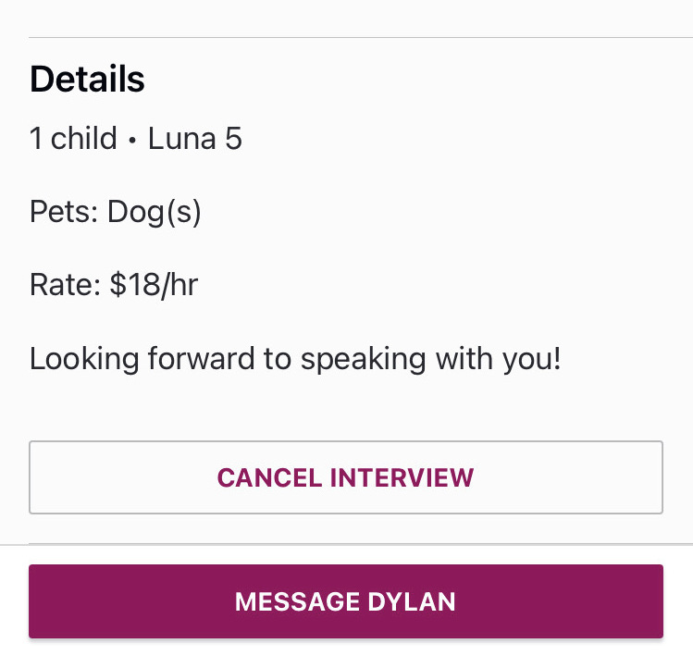Click the word MESSAGE on the bottom button
Screen dimensions: 693x668
[x=297, y=601]
